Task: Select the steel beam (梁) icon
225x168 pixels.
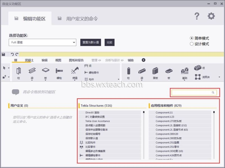Action: click(x=32, y=71)
